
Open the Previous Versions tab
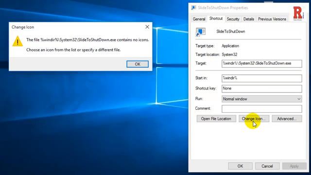[x=272, y=19]
